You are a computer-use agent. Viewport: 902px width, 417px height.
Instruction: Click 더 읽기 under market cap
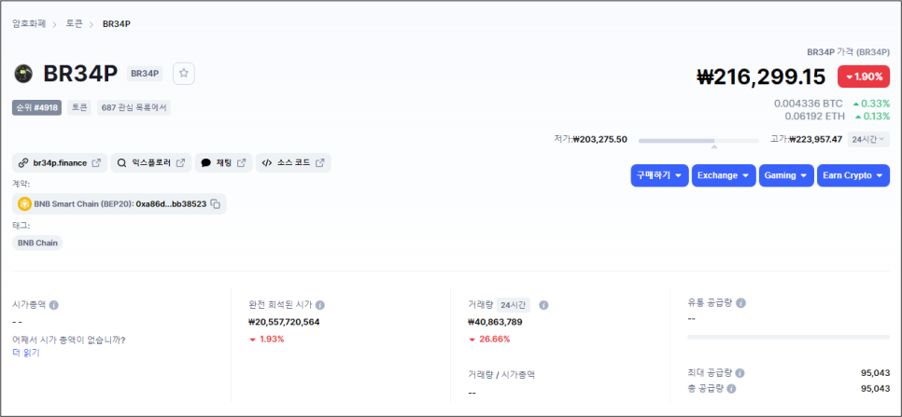tap(26, 354)
